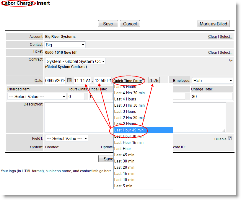Open the Charged Item select box
Image resolution: width=241 pixels, height=200 pixels.
[x=37, y=96]
